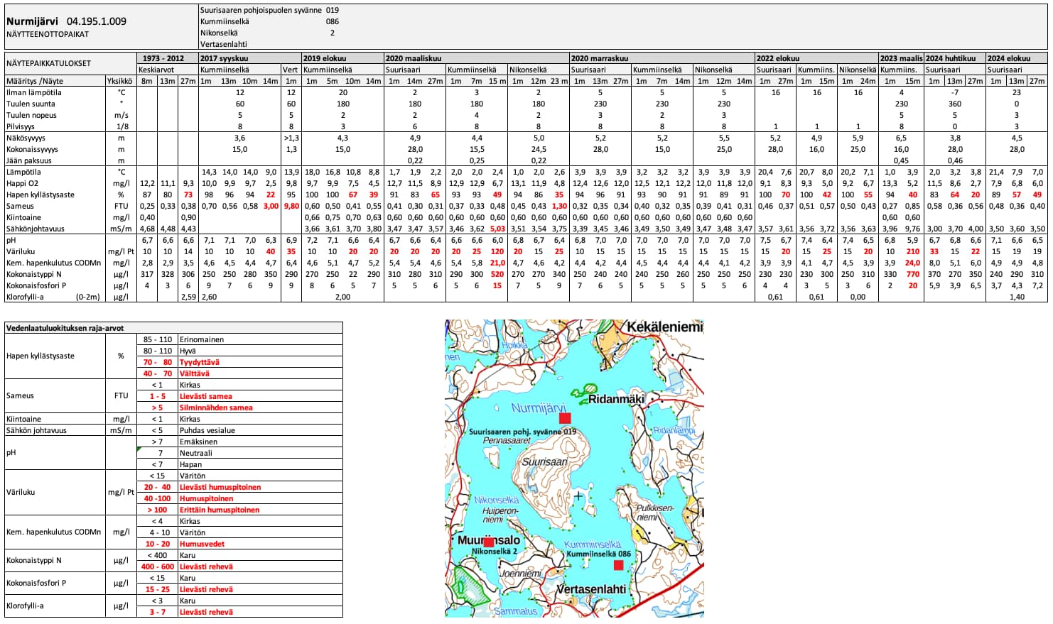Click the red '24,0' CODMn value
This screenshot has width=1053, height=624.
[913, 263]
